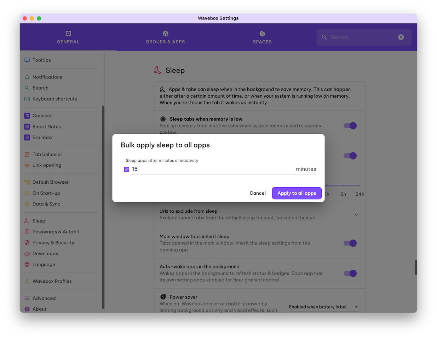Open the Power saver dropdown
The image size is (437, 339).
click(324, 307)
